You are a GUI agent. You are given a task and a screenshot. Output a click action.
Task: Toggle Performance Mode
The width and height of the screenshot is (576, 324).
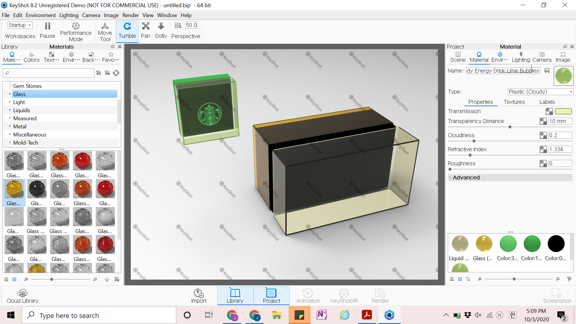point(76,31)
